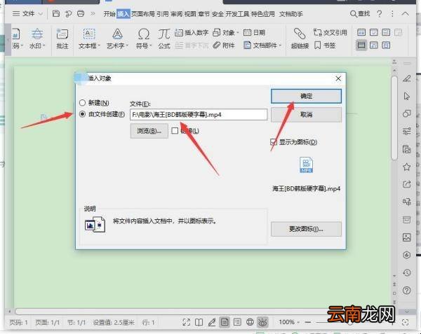Click the zoom out minus button
This screenshot has height=334, width=421.
tap(308, 322)
